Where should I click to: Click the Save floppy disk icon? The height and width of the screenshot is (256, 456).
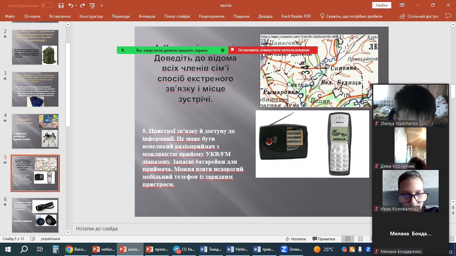coord(61,5)
